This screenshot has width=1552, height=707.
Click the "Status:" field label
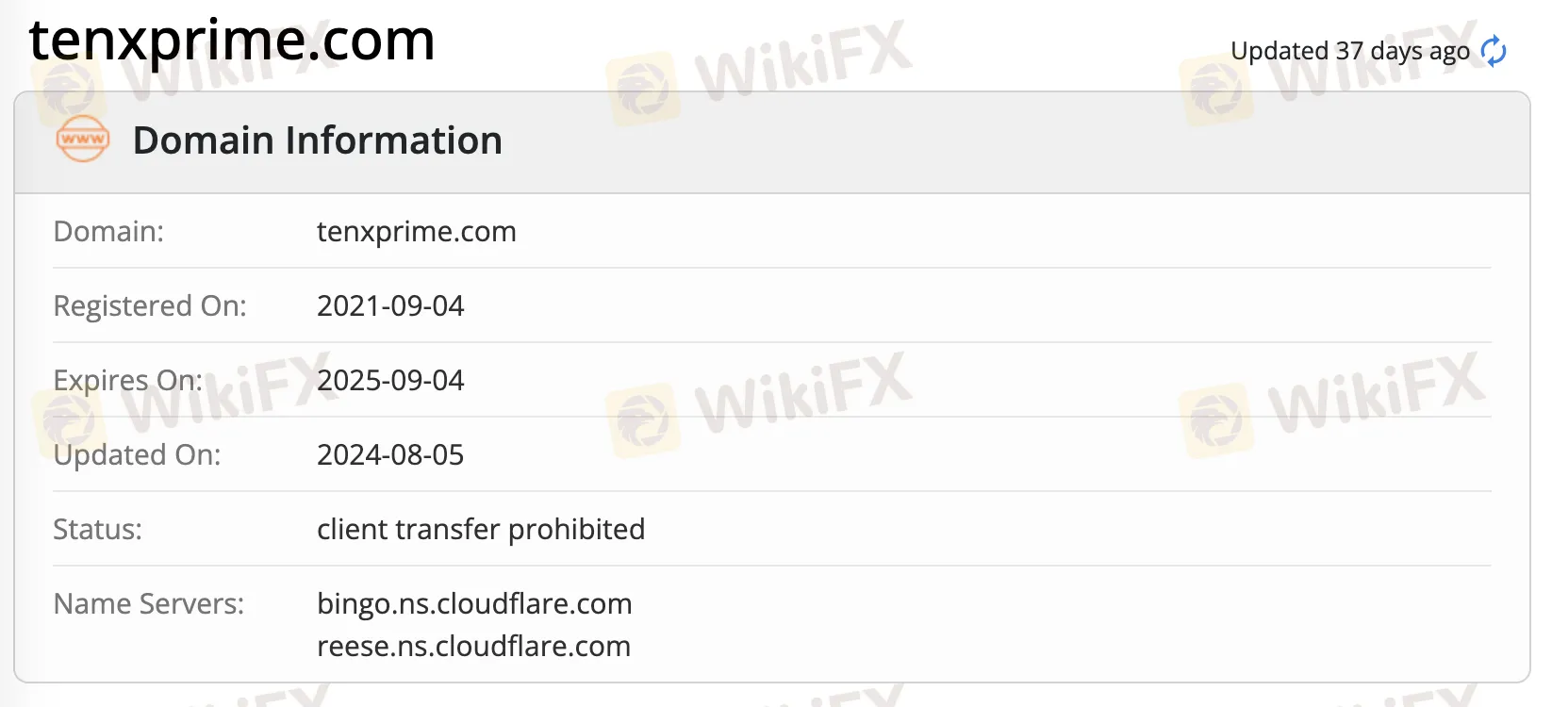pyautogui.click(x=97, y=530)
